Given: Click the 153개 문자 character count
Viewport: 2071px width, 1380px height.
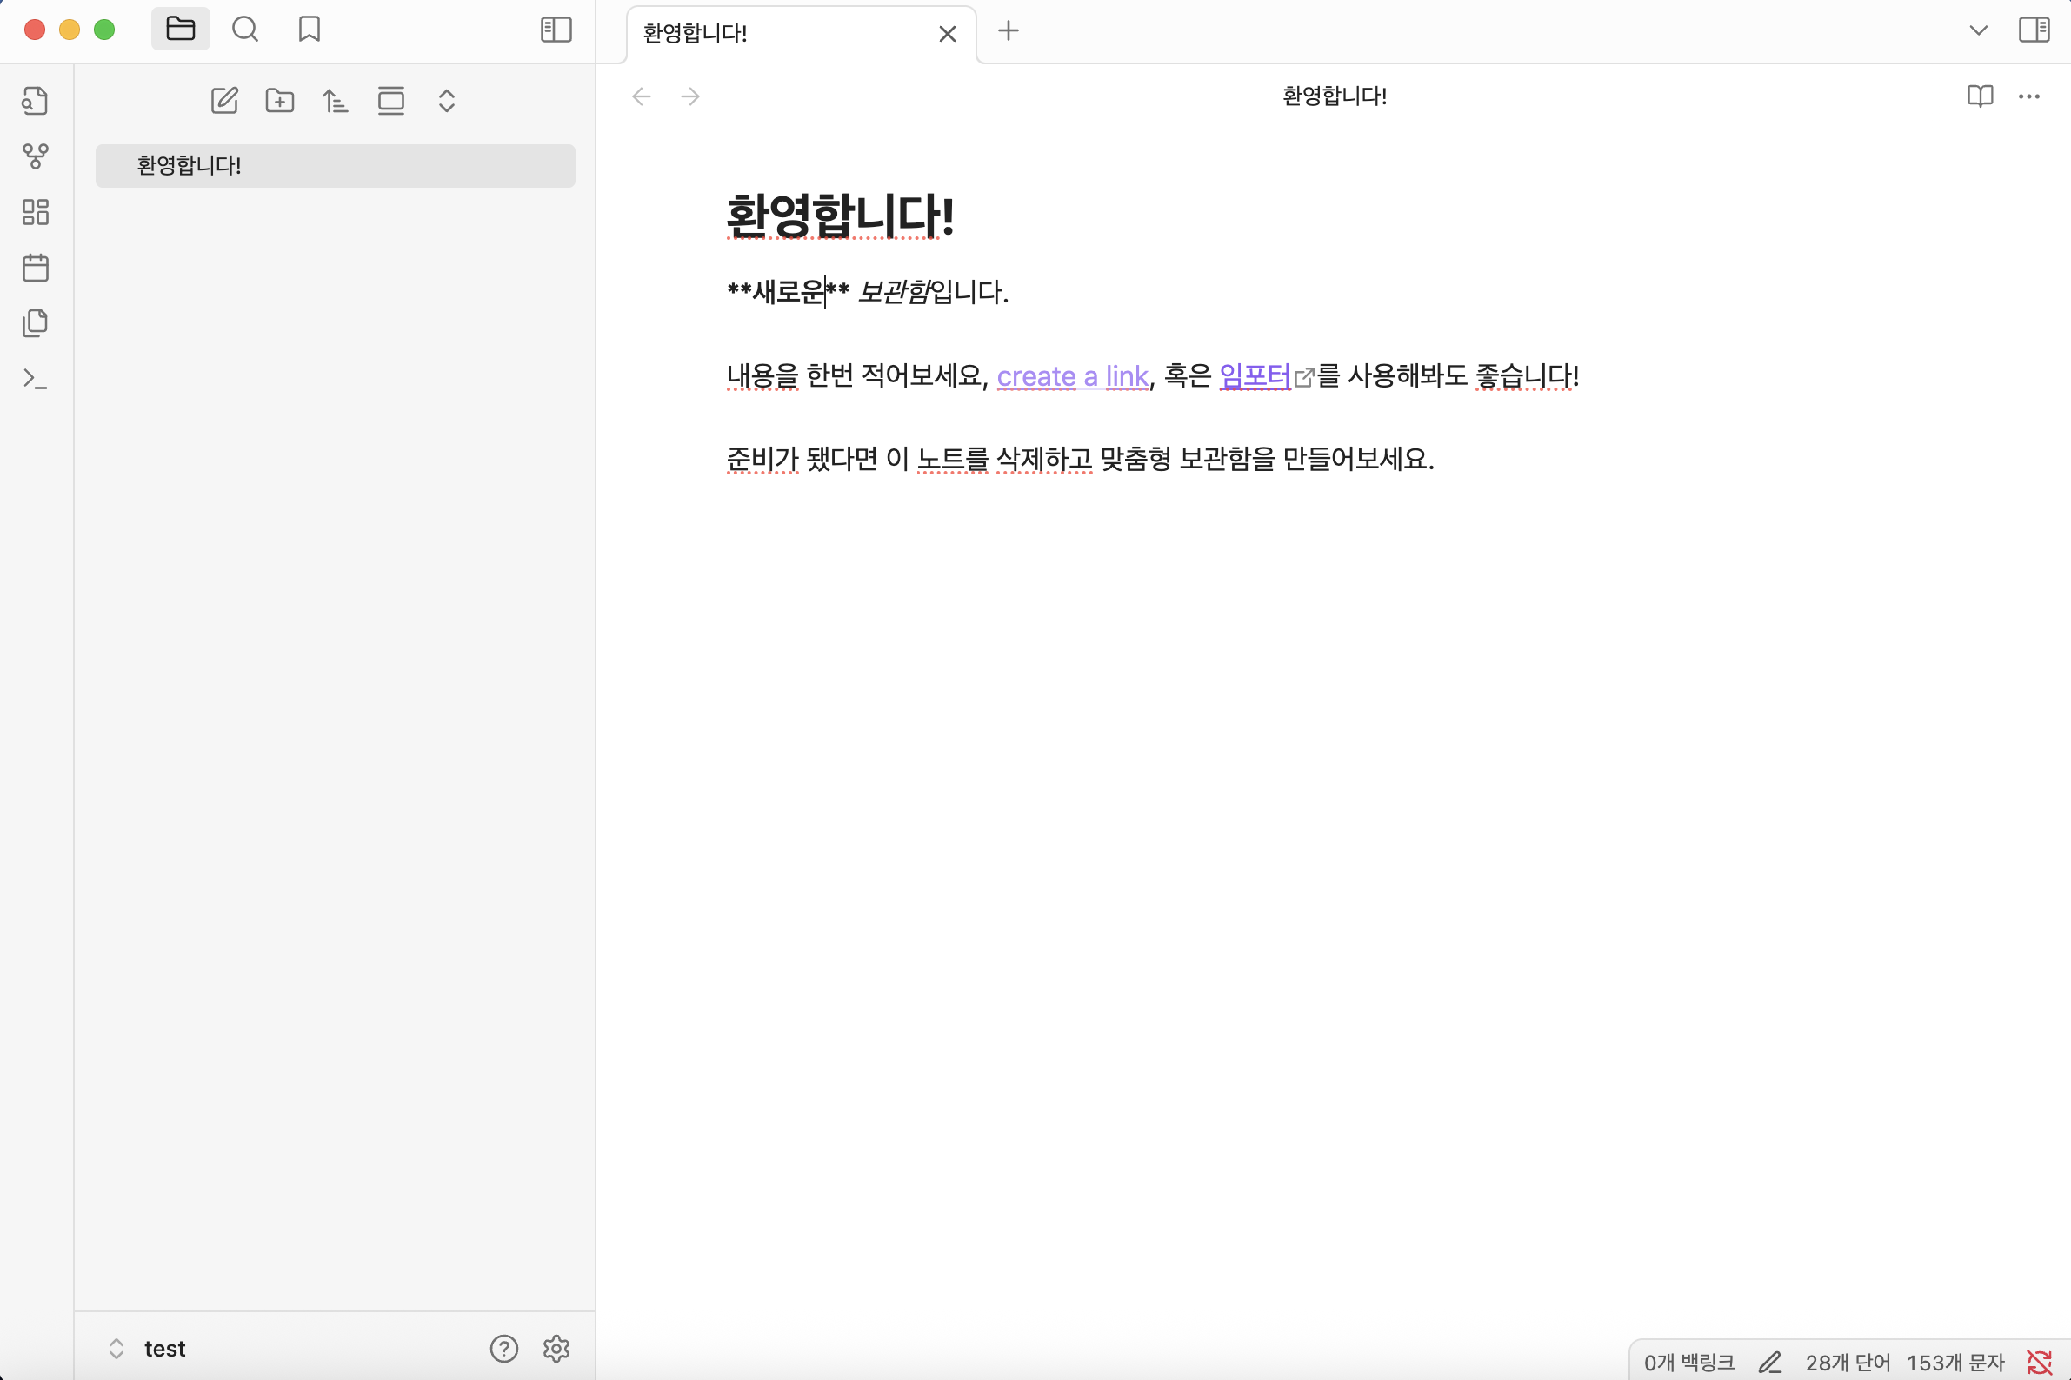Looking at the screenshot, I should click(x=1954, y=1363).
